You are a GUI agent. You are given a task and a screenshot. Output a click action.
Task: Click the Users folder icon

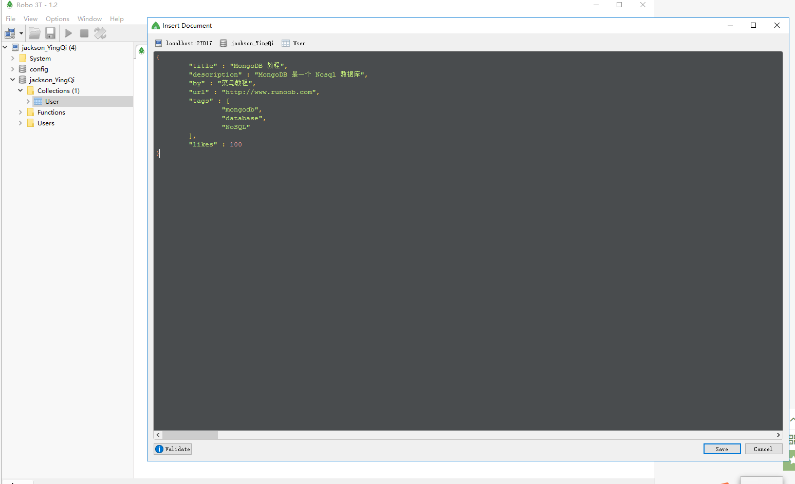30,123
